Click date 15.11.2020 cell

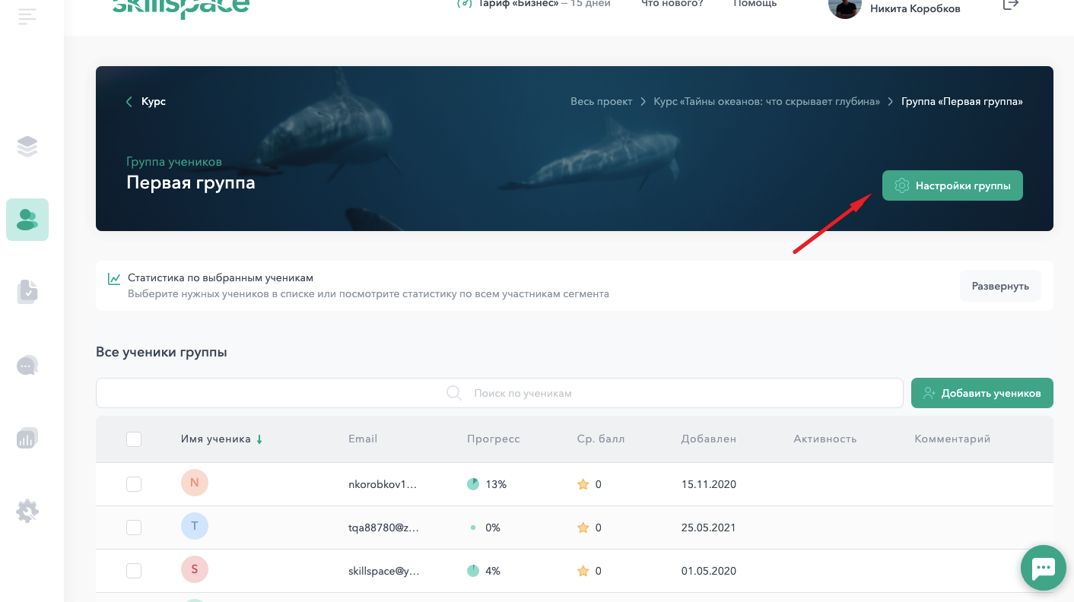[x=709, y=484]
